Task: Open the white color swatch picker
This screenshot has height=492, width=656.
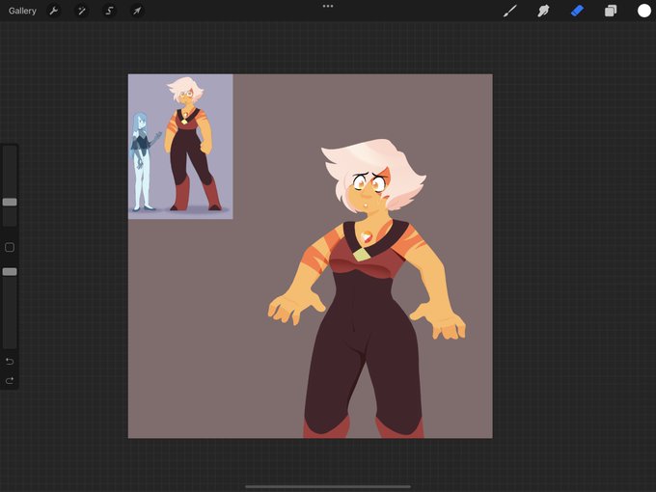Action: coord(643,11)
